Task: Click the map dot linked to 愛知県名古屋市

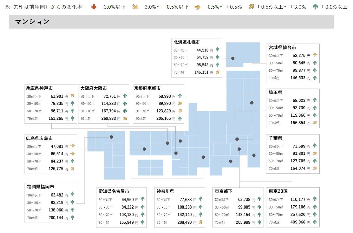Action: pos(203,157)
